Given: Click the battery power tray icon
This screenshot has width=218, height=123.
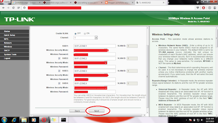Looking at the screenshot, I should (x=194, y=120).
